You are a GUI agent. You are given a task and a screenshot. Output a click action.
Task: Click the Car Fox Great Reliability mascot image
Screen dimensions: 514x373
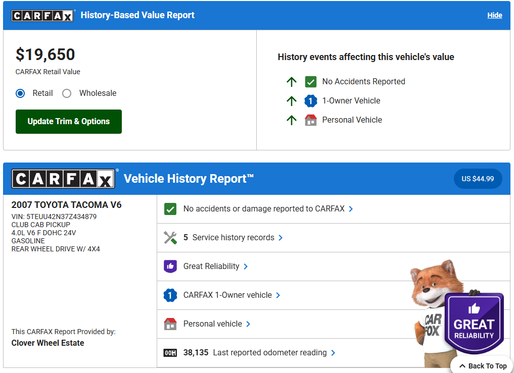455,313
